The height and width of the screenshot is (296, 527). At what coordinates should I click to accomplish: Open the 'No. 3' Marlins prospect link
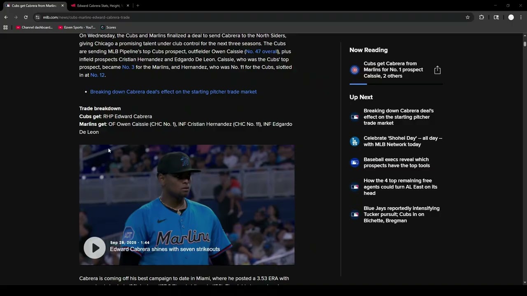click(x=128, y=67)
